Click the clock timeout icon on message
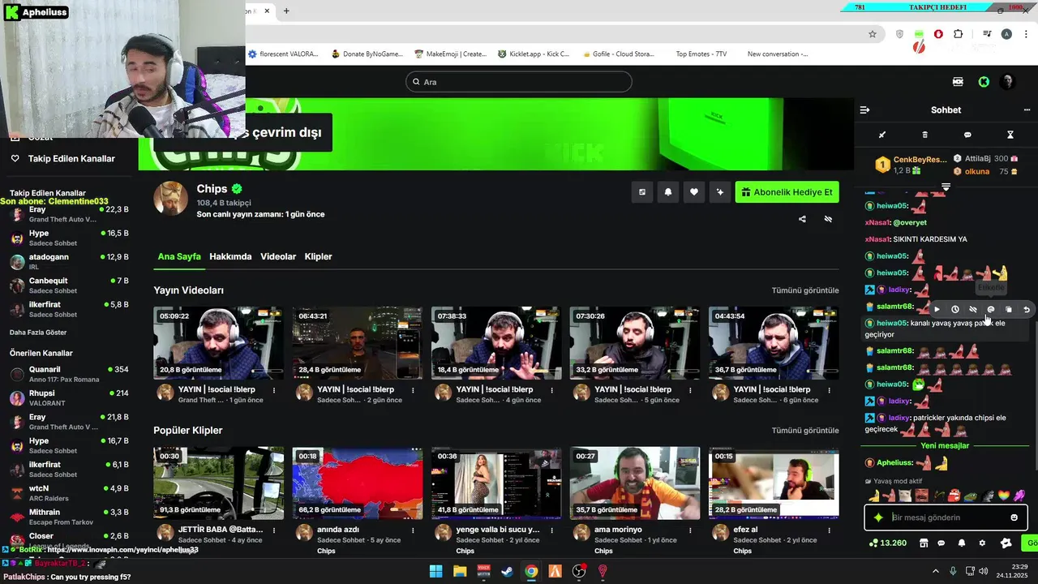The image size is (1038, 584). [955, 309]
